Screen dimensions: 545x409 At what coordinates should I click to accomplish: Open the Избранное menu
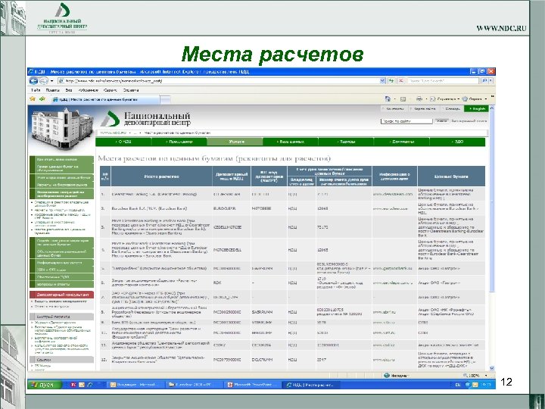88,90
